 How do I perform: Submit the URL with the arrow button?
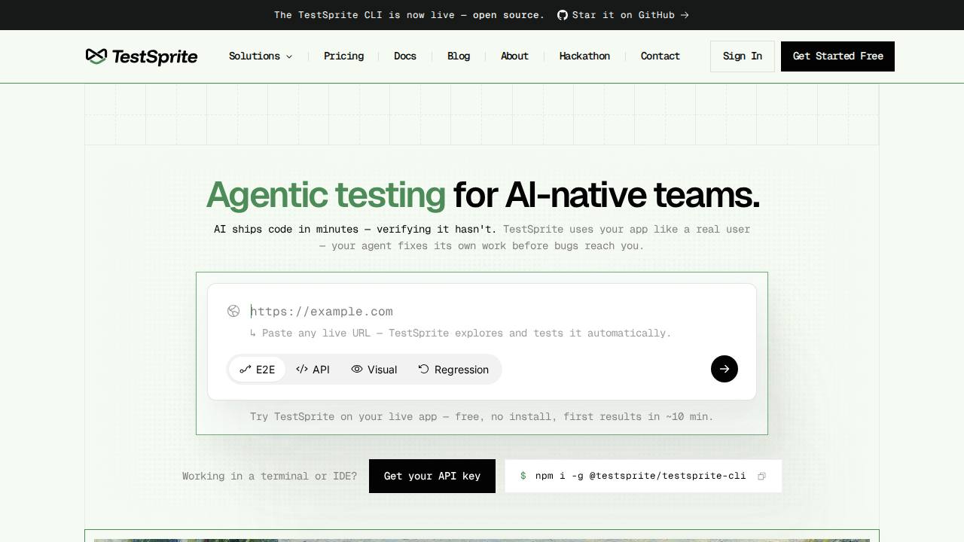tap(725, 369)
